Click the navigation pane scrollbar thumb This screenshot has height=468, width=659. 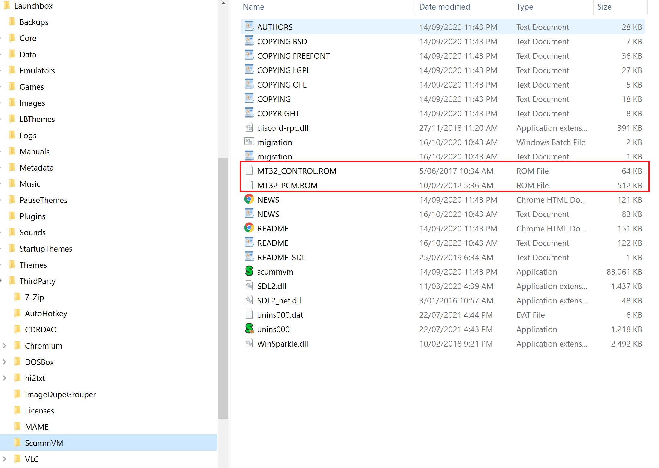223,288
